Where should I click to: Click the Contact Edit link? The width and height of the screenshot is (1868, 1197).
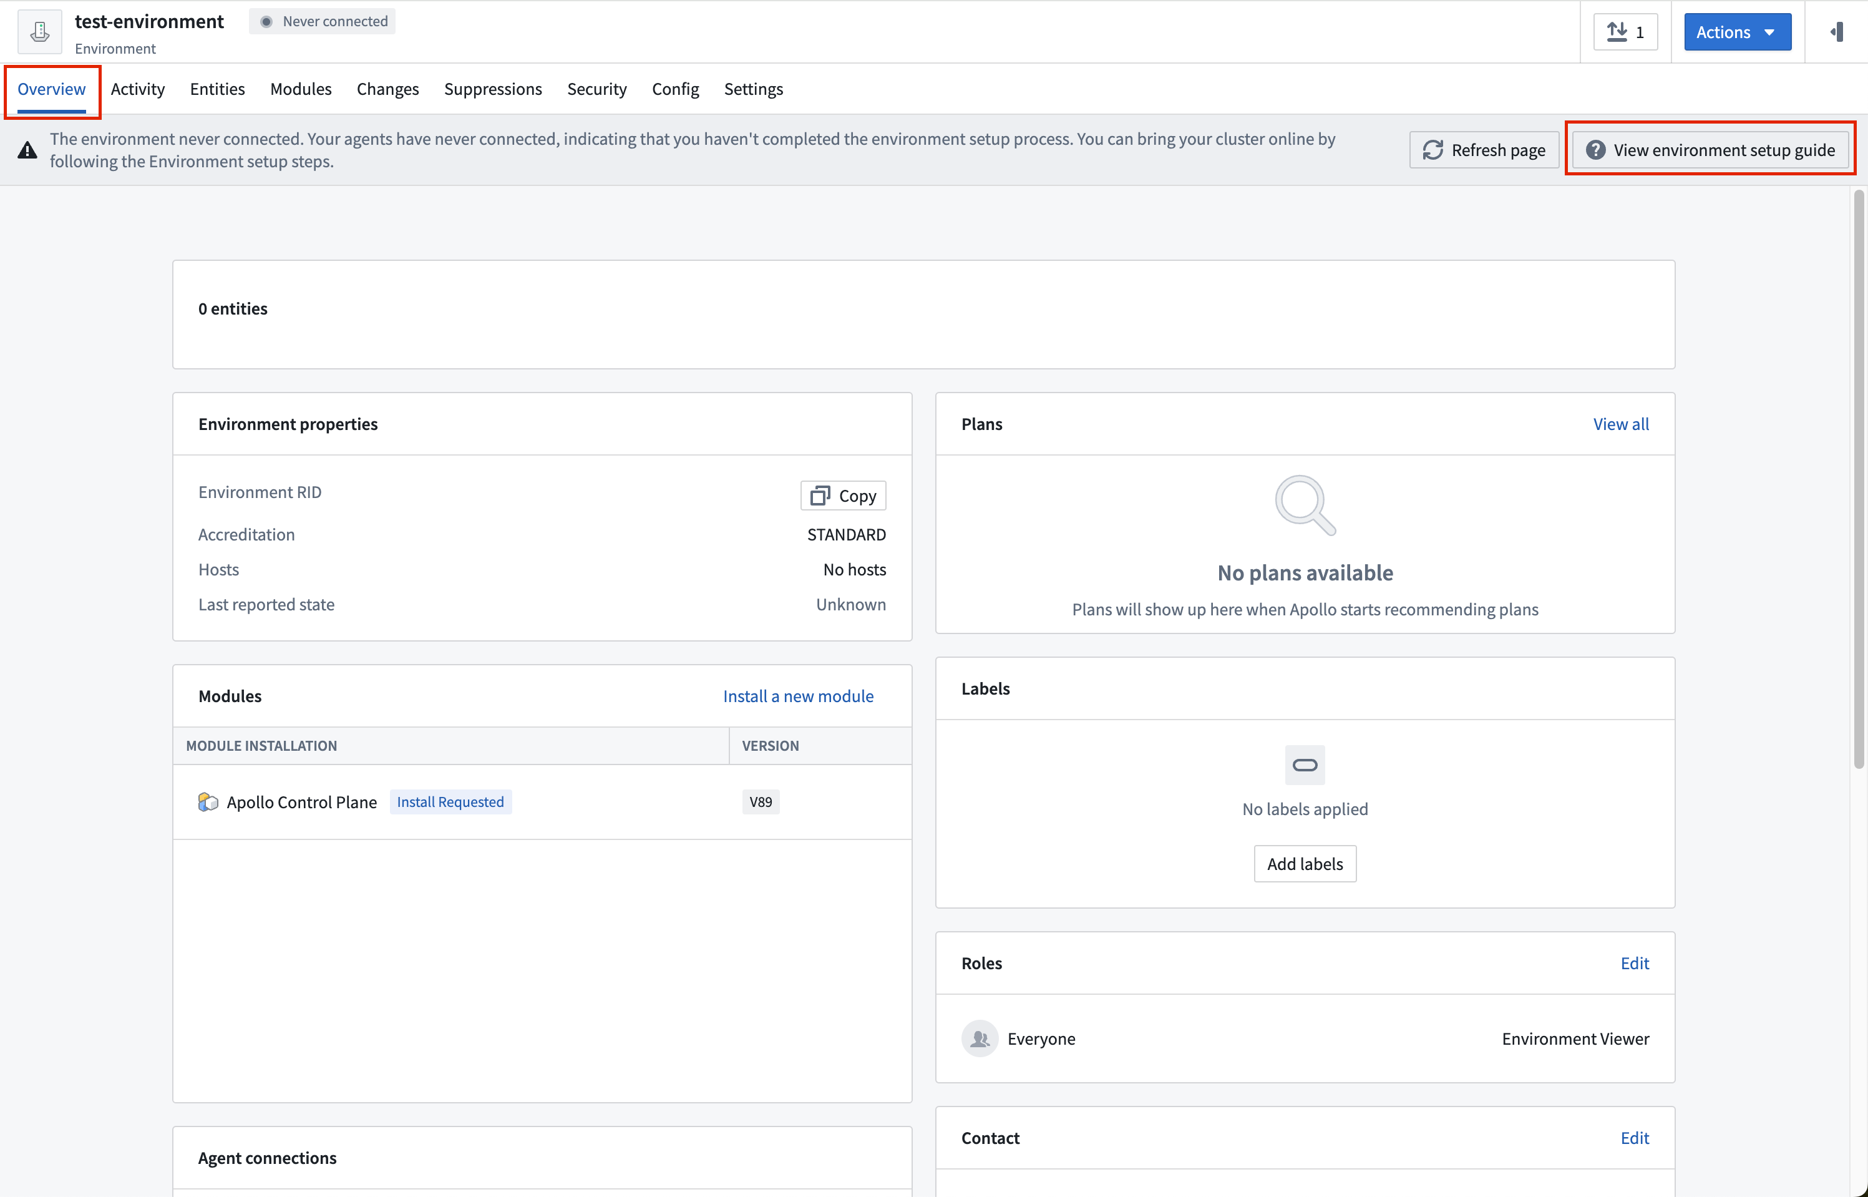pyautogui.click(x=1634, y=1137)
